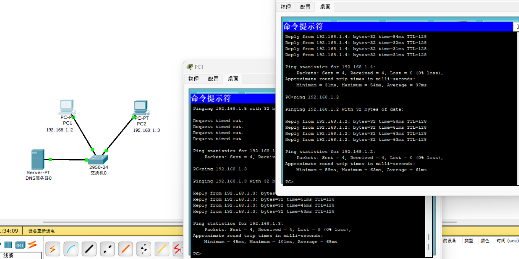Open 物理 tab in PC1 window

(193, 79)
